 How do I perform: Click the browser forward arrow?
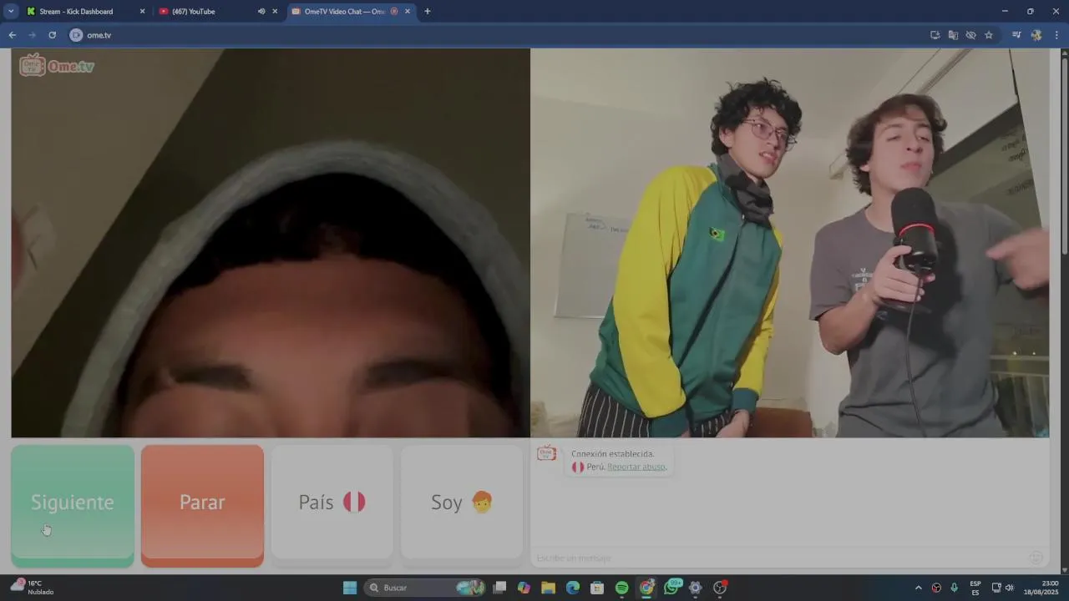33,35
